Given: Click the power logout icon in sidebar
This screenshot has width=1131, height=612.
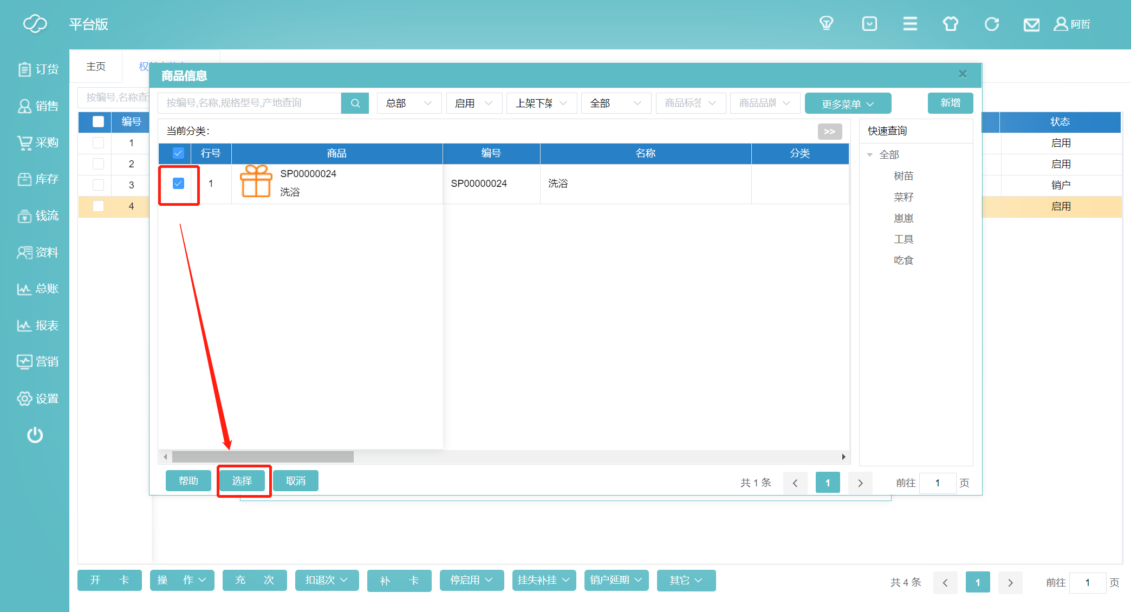Looking at the screenshot, I should pyautogui.click(x=35, y=435).
